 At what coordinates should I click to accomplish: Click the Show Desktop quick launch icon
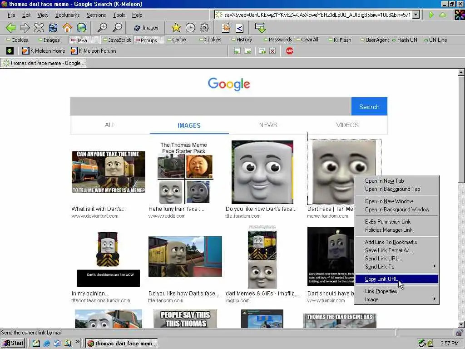pos(36,344)
